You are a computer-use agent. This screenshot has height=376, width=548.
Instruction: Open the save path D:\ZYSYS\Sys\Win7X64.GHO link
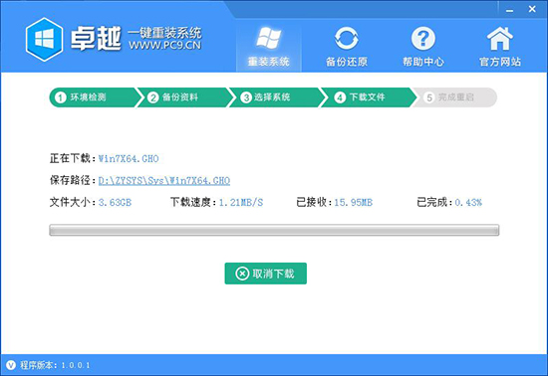click(164, 181)
